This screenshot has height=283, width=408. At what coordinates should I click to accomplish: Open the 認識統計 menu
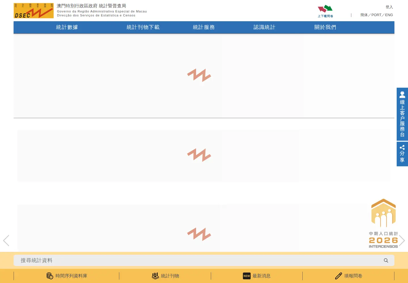click(264, 27)
